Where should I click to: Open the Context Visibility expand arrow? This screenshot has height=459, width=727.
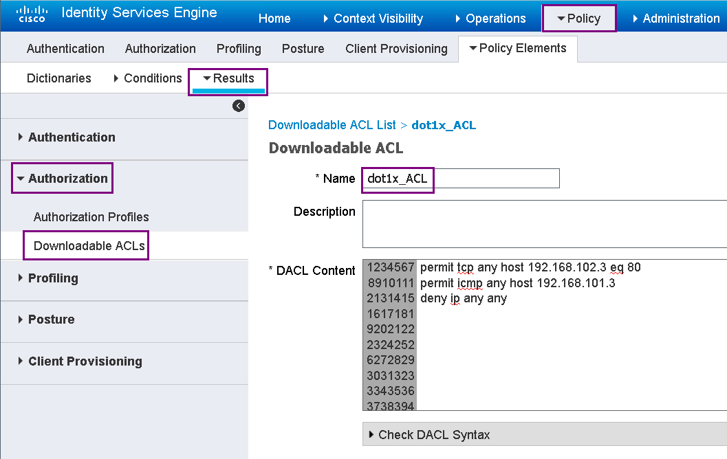point(325,19)
